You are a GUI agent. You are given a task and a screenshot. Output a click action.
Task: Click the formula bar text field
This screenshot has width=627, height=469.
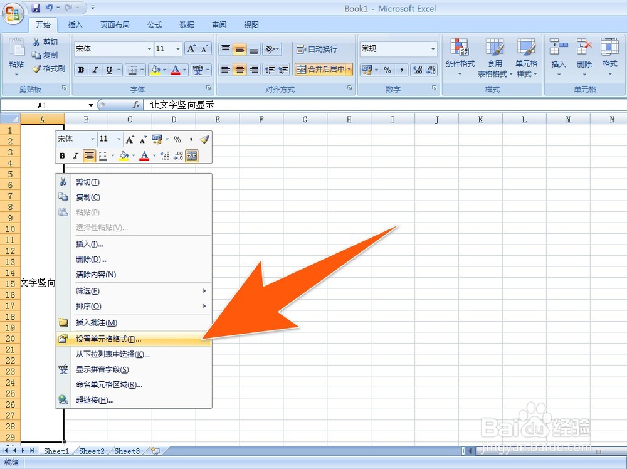[386, 105]
